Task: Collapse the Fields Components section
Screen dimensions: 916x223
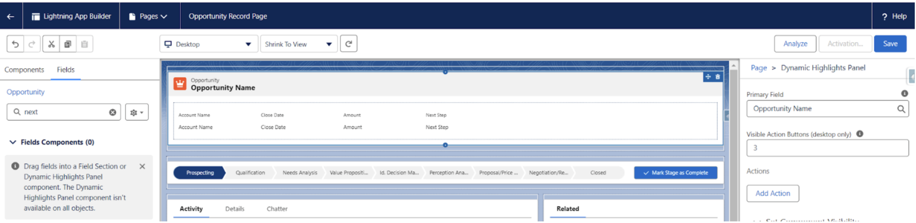Action: [x=13, y=142]
